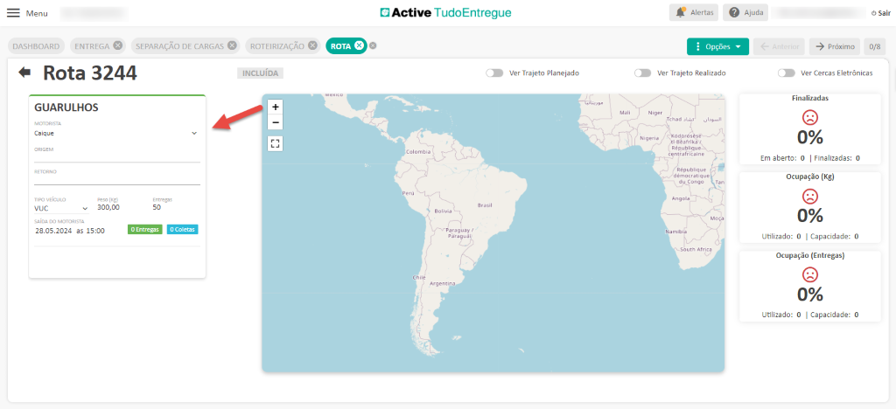Viewport: 896px width, 409px height.
Task: Click the sad face icon under Ocupação (Kg)
Action: [x=810, y=197]
